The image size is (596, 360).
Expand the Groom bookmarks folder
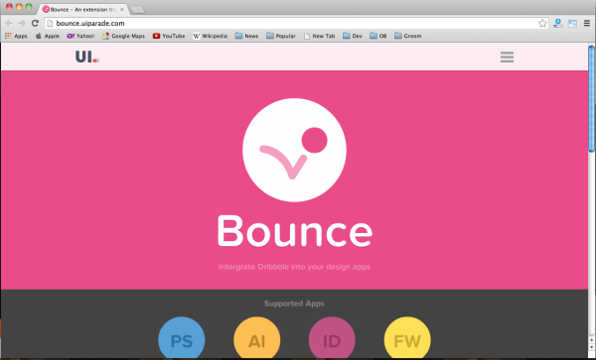tap(408, 36)
